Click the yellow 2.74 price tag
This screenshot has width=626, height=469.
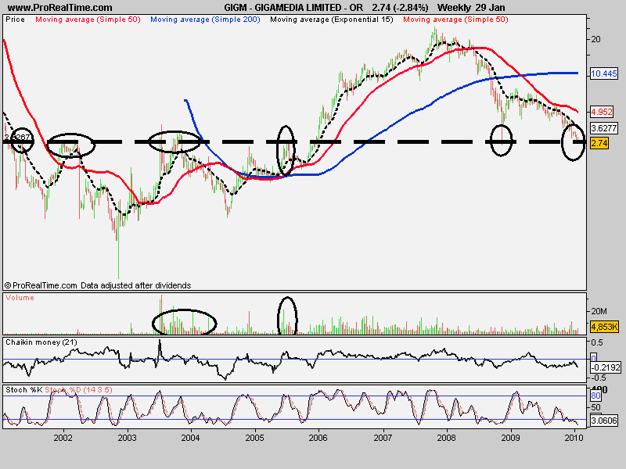pos(599,143)
